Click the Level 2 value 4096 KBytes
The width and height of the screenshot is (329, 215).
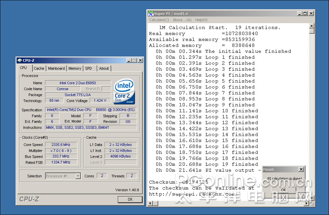click(121, 157)
